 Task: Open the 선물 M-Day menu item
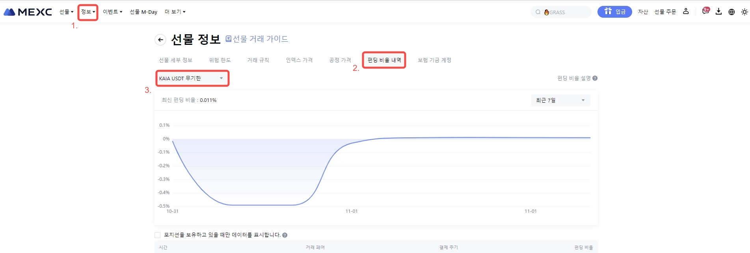pos(143,12)
